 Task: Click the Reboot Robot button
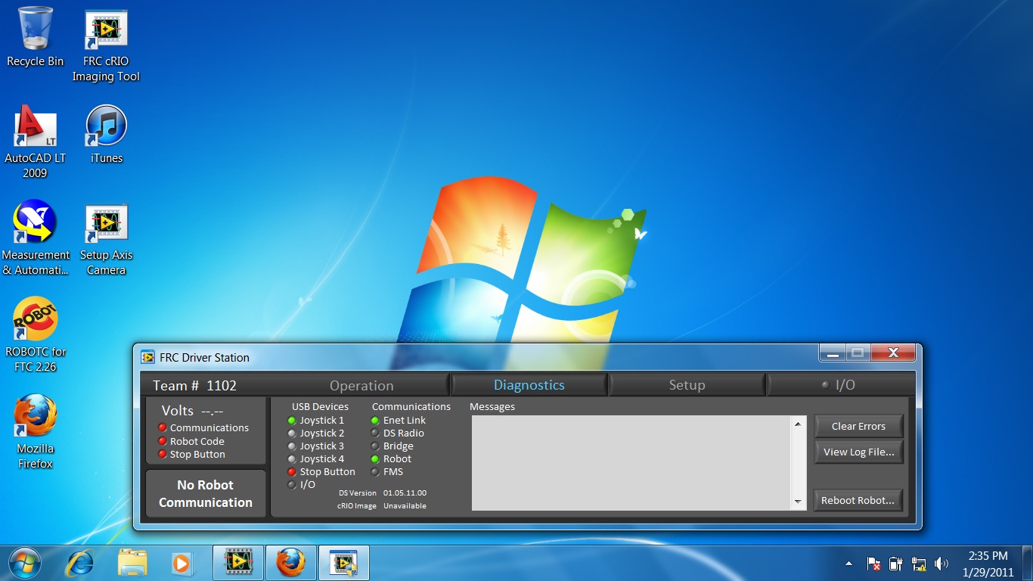[x=858, y=500]
